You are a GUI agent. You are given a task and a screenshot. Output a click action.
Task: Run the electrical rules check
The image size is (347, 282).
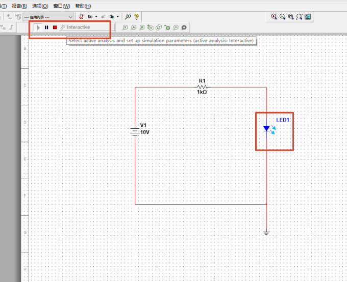pos(82,17)
